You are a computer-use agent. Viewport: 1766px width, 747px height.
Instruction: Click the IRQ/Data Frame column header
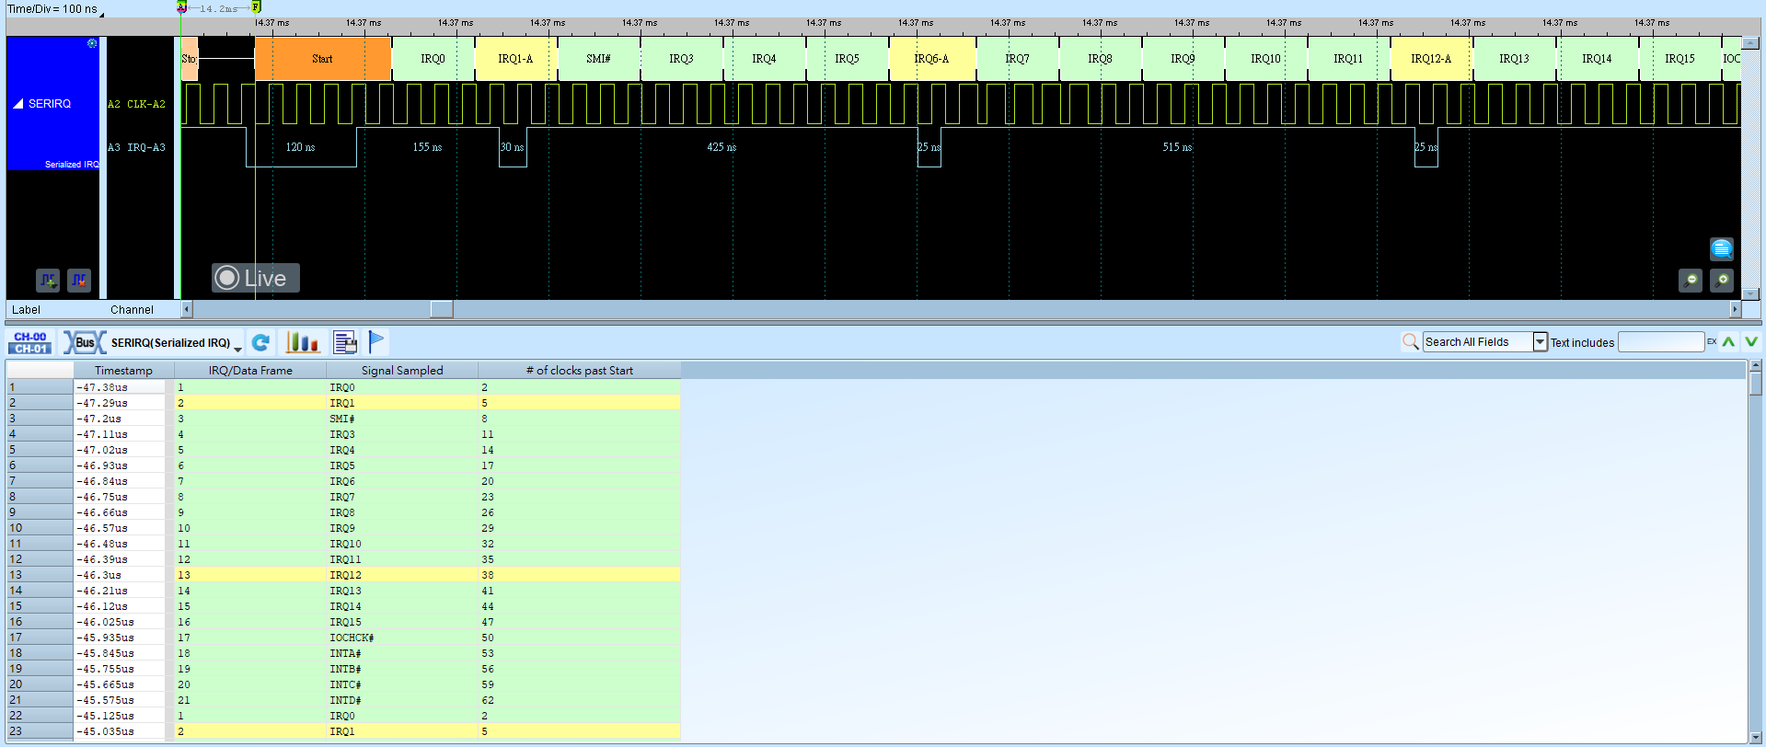click(x=250, y=371)
